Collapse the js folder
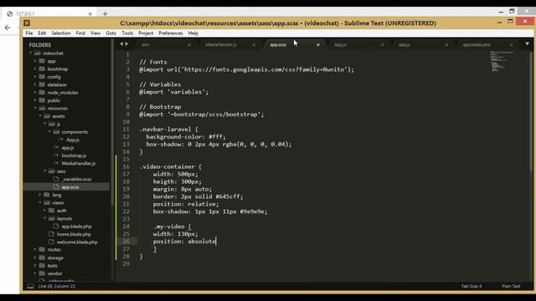The image size is (536, 301). 44,124
